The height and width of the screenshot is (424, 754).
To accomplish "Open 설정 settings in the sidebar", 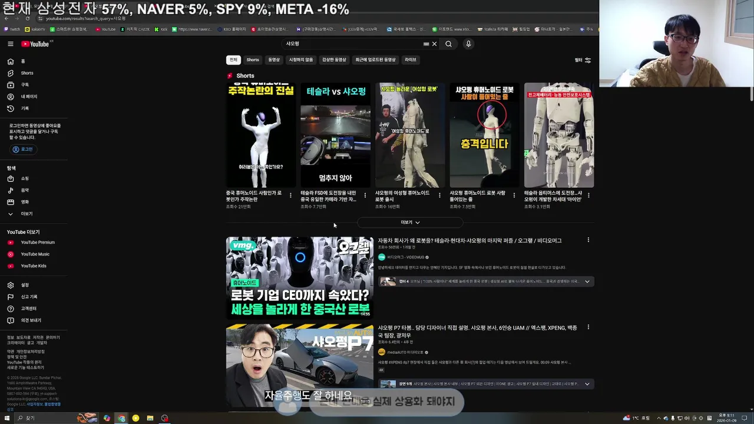I will [32, 285].
